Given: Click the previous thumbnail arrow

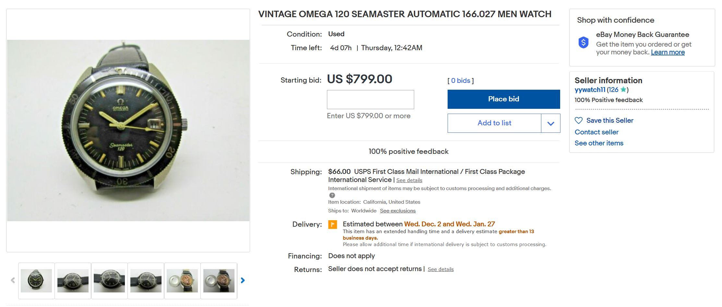Looking at the screenshot, I should [x=13, y=280].
